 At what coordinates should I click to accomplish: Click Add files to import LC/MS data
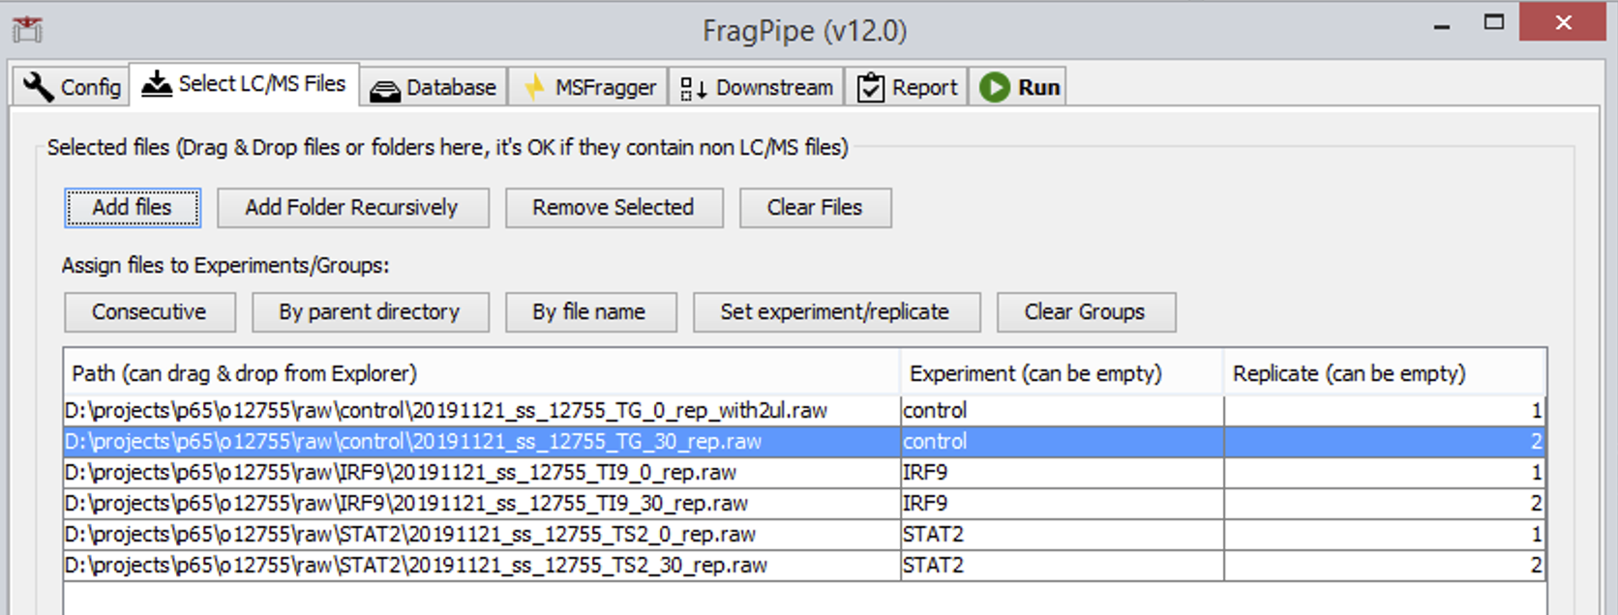(x=132, y=207)
